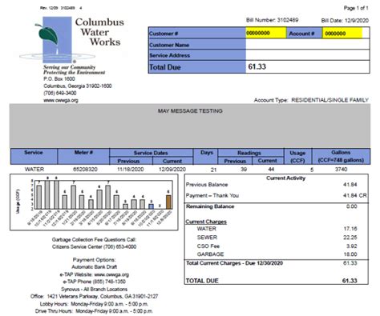Viewport: 380px width, 316px height.
Task: Select Columbus, Georgia 31902-1600 address line
Action: coord(78,86)
